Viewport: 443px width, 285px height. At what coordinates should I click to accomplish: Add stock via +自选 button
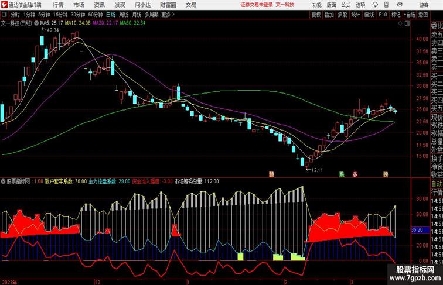click(410, 15)
